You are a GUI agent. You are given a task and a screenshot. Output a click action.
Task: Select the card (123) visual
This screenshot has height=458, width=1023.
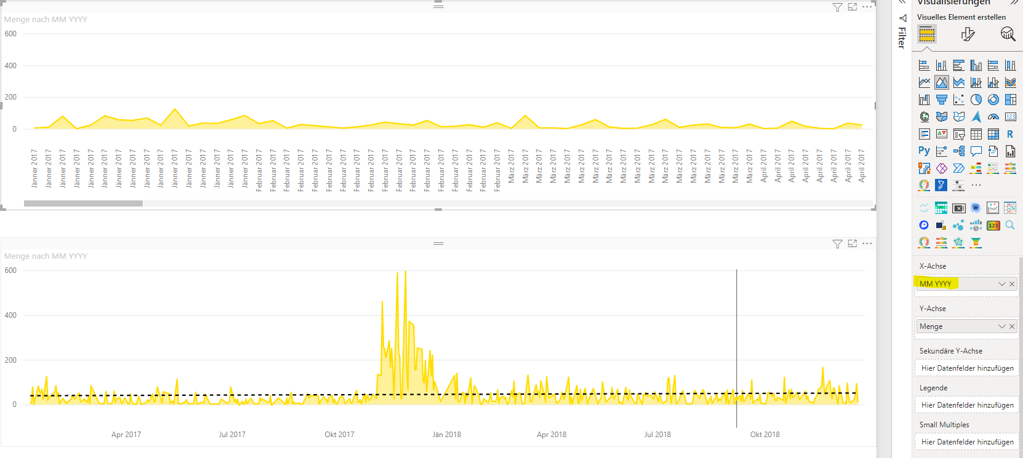1011,117
